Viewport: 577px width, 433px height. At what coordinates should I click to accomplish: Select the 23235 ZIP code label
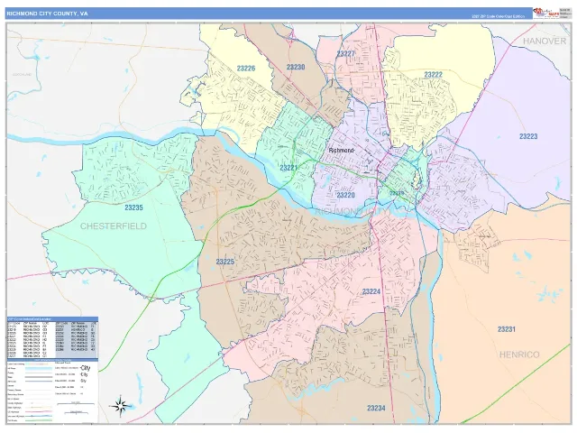pyautogui.click(x=133, y=207)
